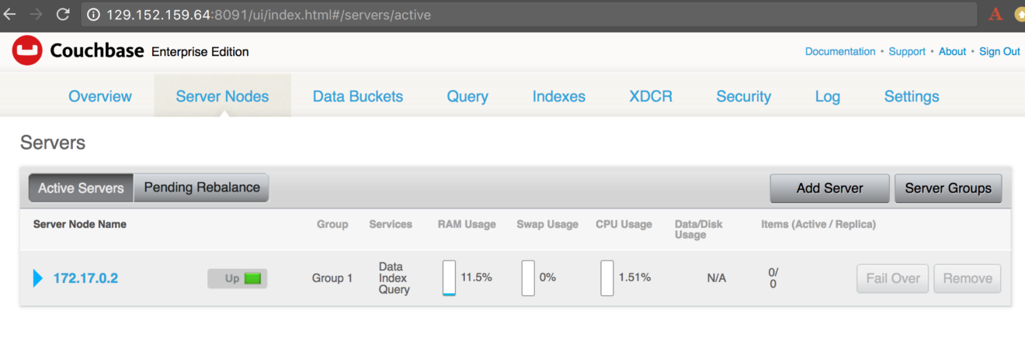Reload the page with refresh icon
1025x338 pixels.
63,14
